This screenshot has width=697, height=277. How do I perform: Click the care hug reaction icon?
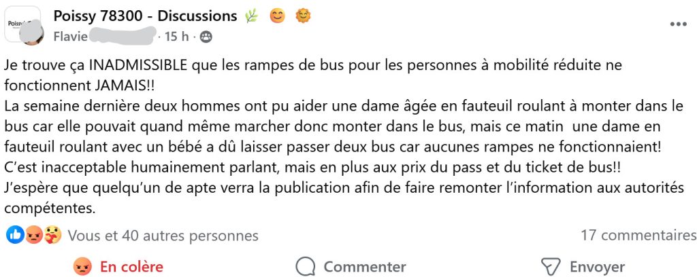pos(52,236)
